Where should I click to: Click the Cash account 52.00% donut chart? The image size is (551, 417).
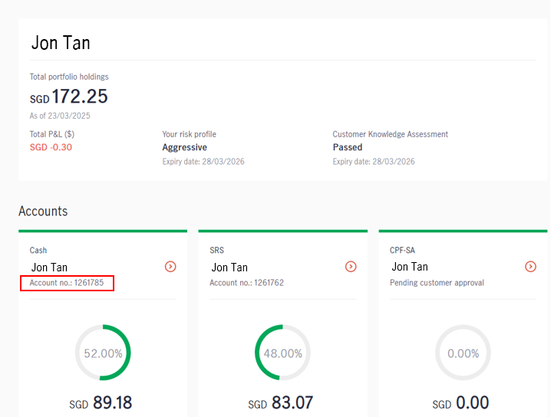click(103, 353)
